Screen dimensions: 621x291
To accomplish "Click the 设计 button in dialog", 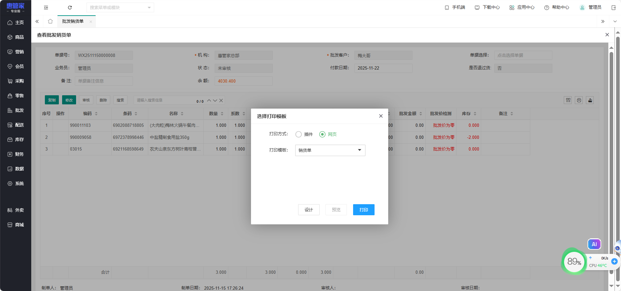I will point(309,210).
